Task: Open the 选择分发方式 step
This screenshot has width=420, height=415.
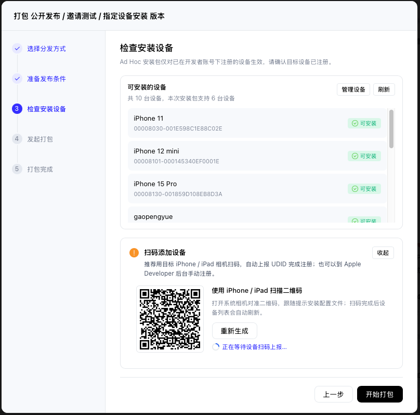Action: (x=46, y=49)
